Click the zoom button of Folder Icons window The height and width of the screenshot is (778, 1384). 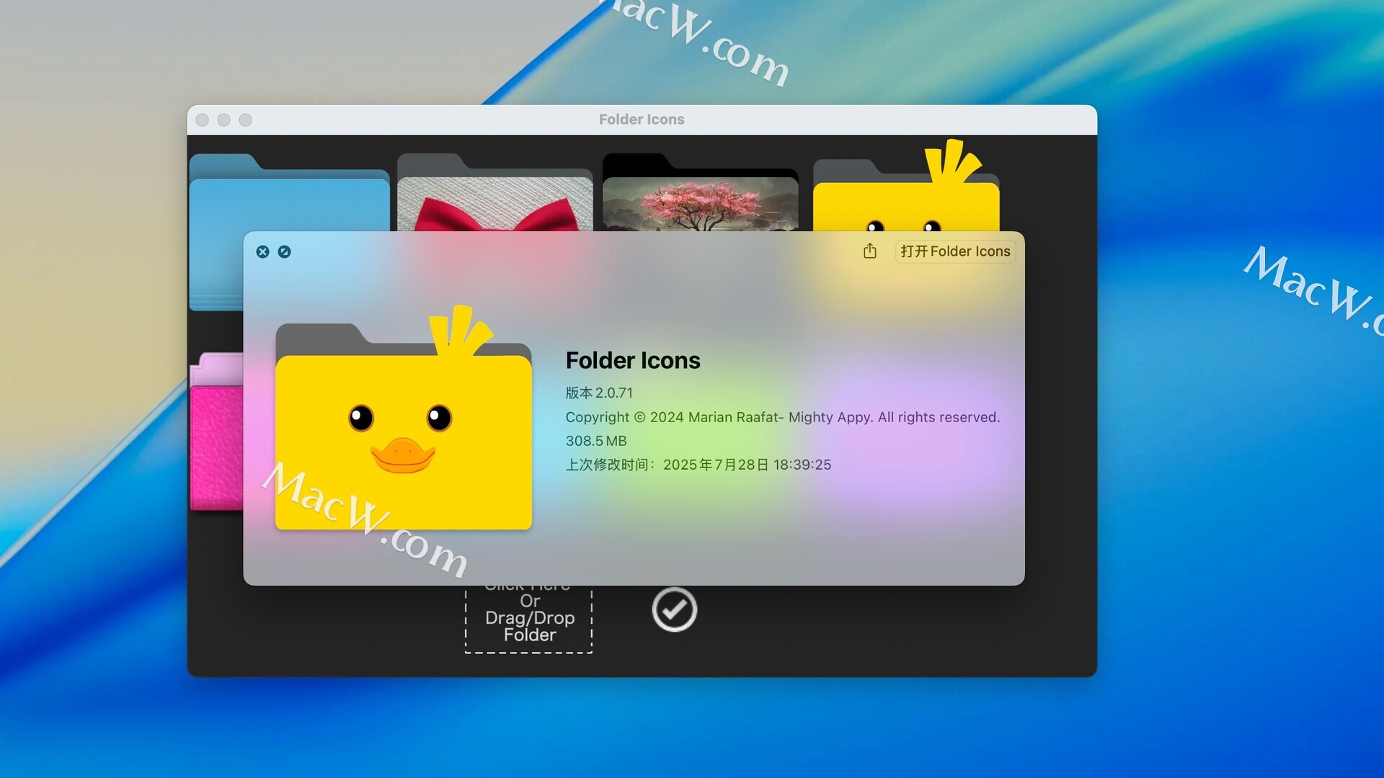246,120
